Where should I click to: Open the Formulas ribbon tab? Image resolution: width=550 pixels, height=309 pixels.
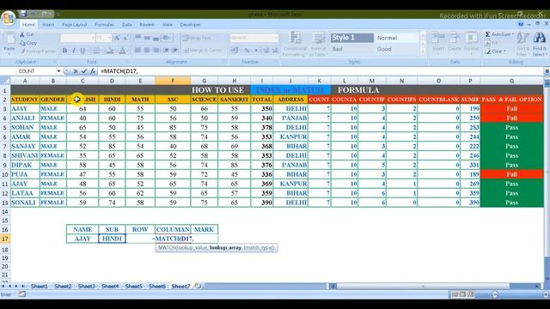[104, 25]
